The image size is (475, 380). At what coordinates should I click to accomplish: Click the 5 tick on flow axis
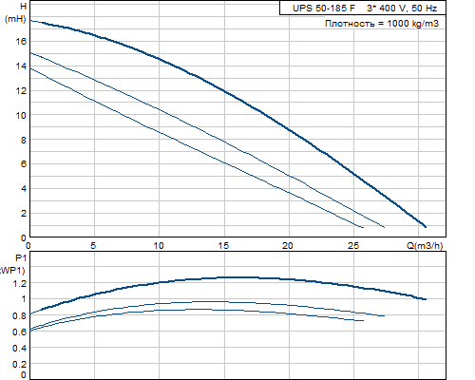click(93, 245)
